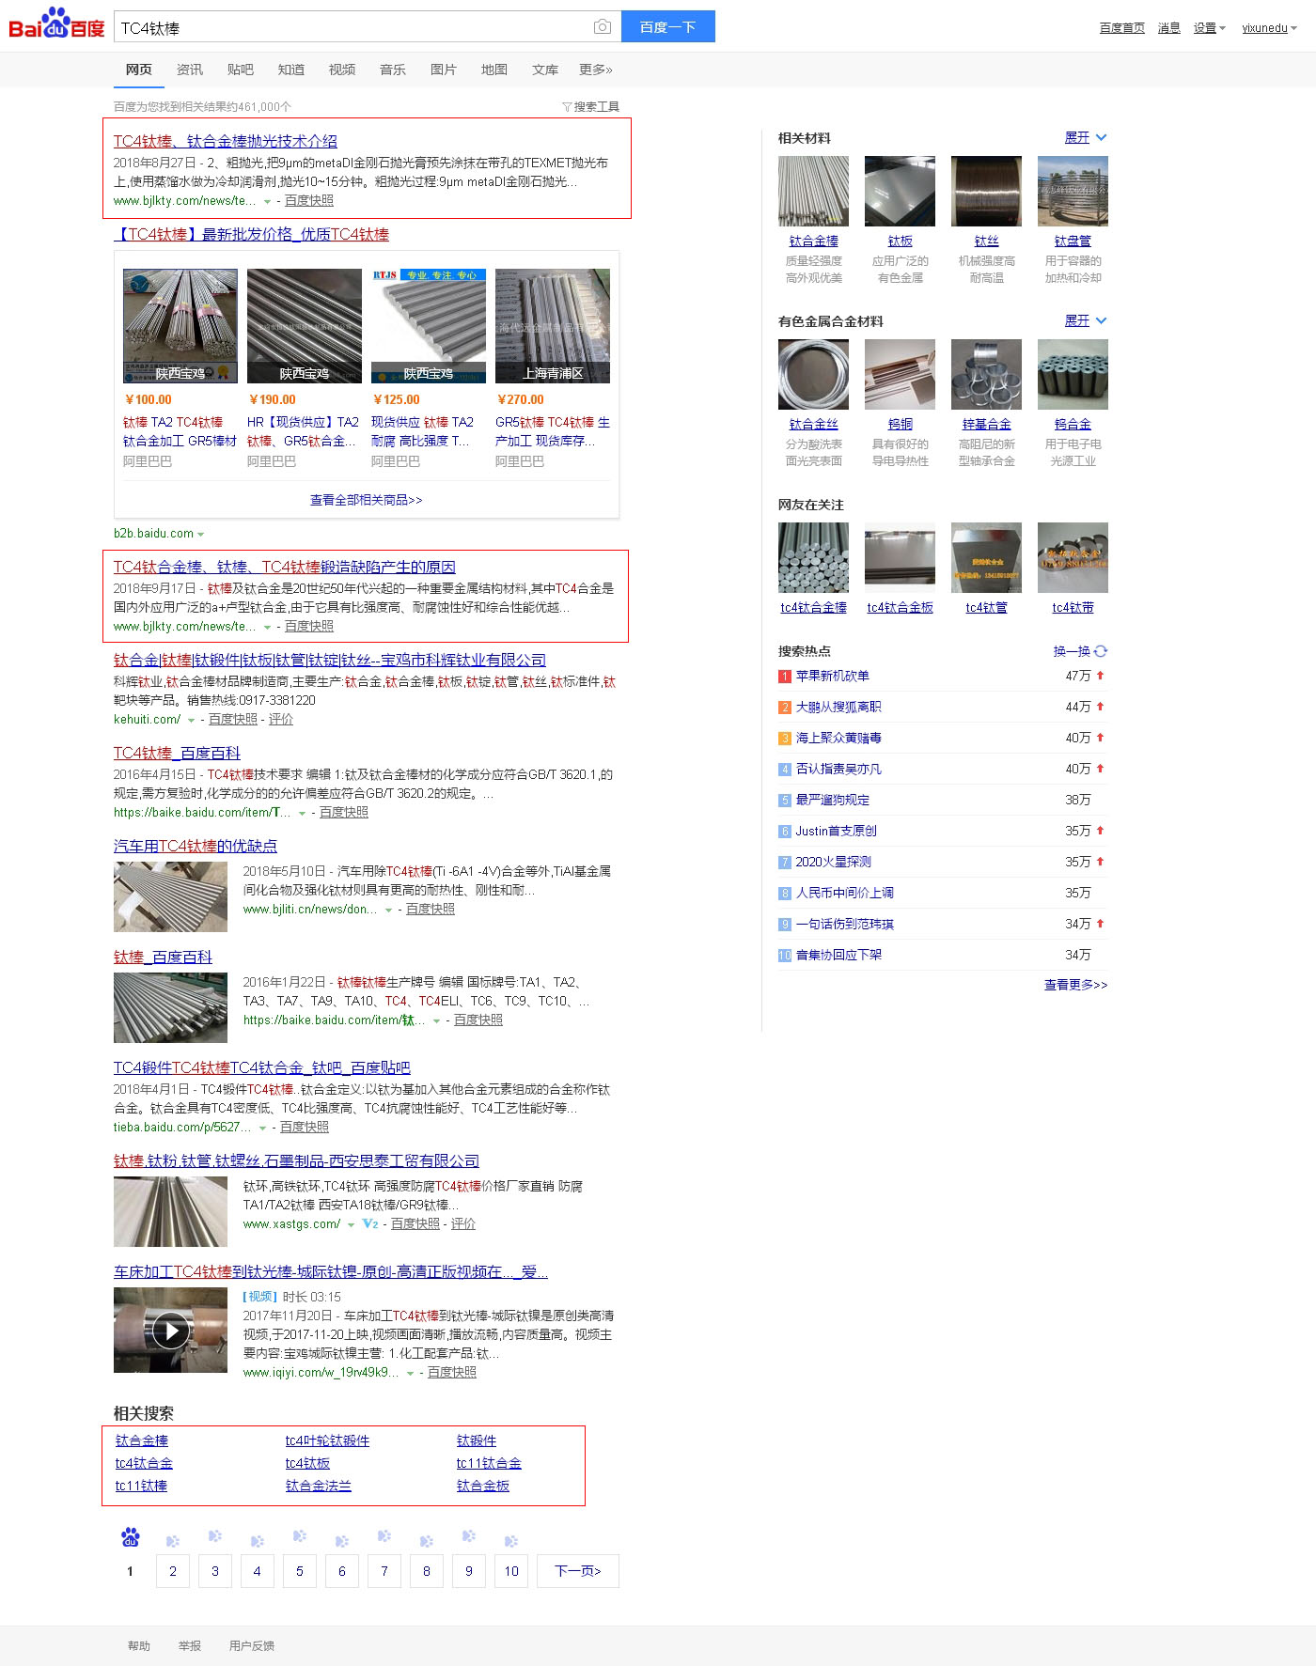Open the ¥270.00 上海青浦区 product image

(553, 326)
